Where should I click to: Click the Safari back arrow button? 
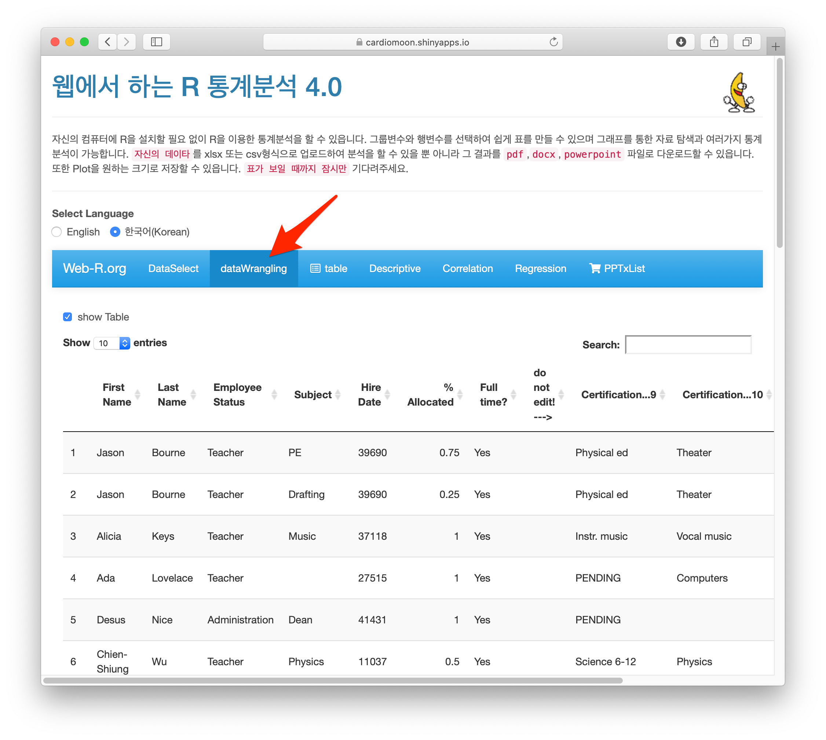click(x=107, y=42)
